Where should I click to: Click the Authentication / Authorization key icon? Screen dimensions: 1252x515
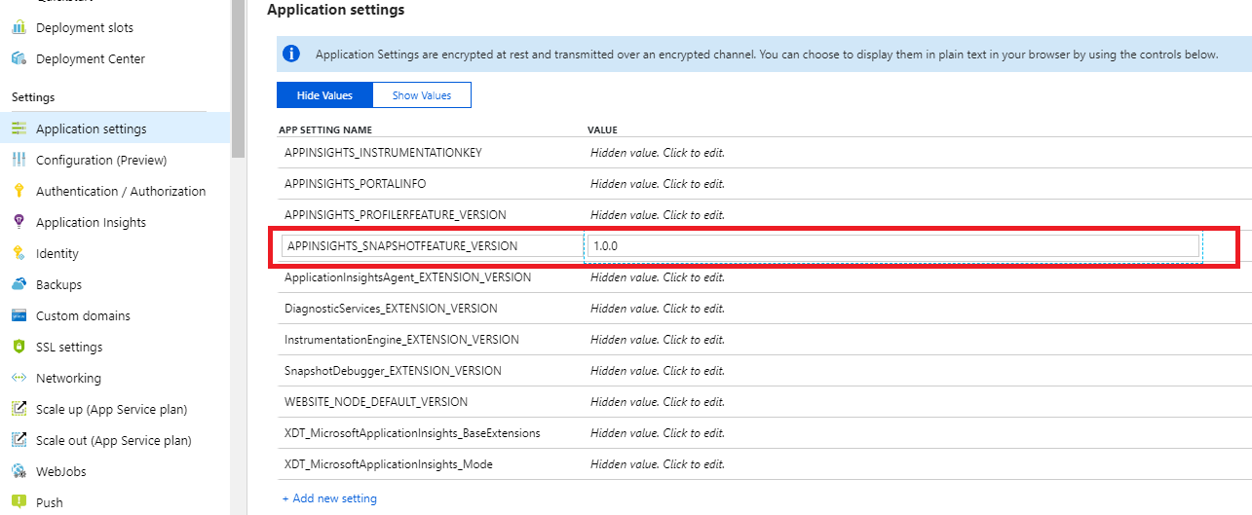[19, 191]
